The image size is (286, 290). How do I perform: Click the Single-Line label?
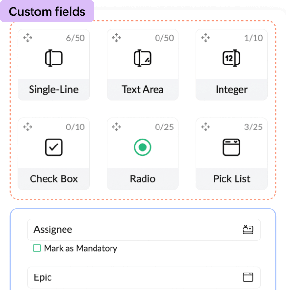click(54, 90)
